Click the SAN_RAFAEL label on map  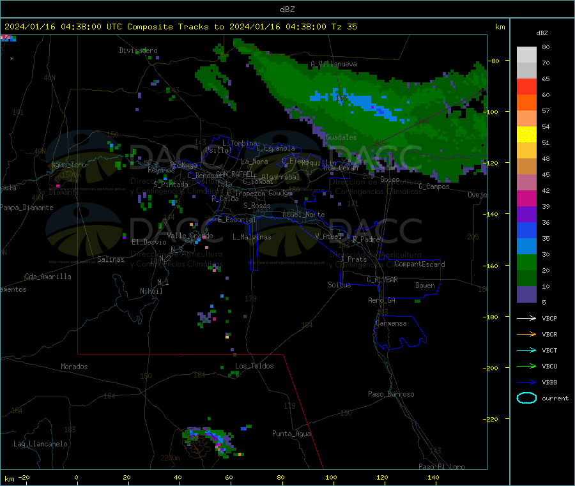[x=234, y=174]
